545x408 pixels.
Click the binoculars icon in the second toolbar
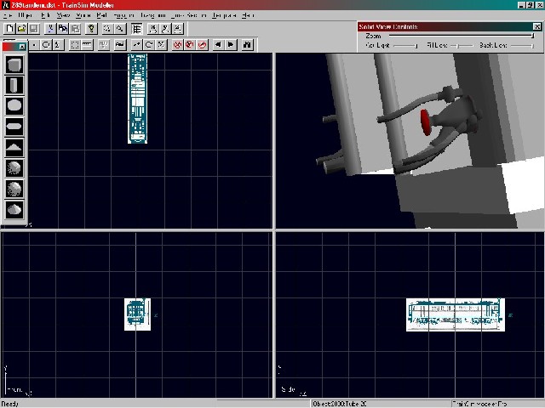pyautogui.click(x=247, y=44)
